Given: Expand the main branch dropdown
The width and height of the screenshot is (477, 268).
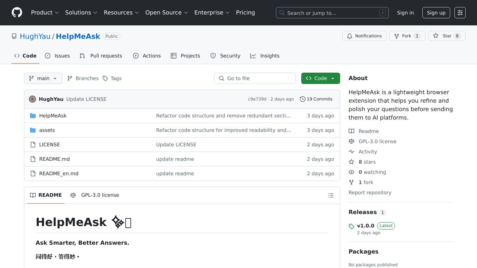Looking at the screenshot, I should point(43,78).
